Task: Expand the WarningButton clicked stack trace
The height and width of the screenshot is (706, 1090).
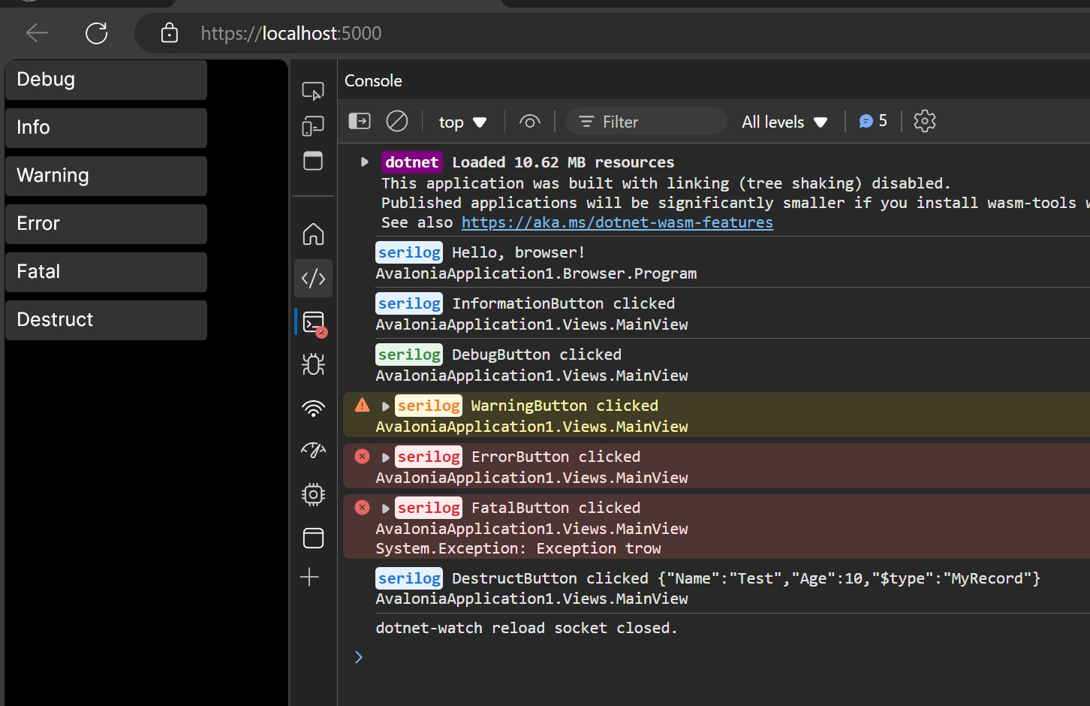Action: tap(386, 406)
